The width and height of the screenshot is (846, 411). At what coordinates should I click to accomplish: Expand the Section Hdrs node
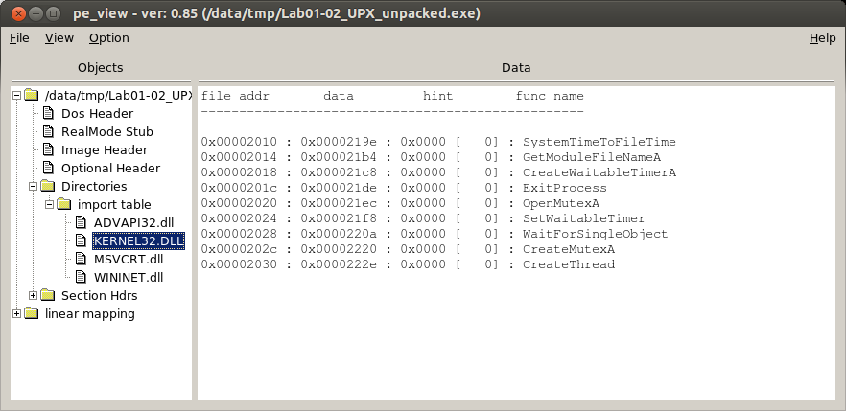pyautogui.click(x=34, y=296)
